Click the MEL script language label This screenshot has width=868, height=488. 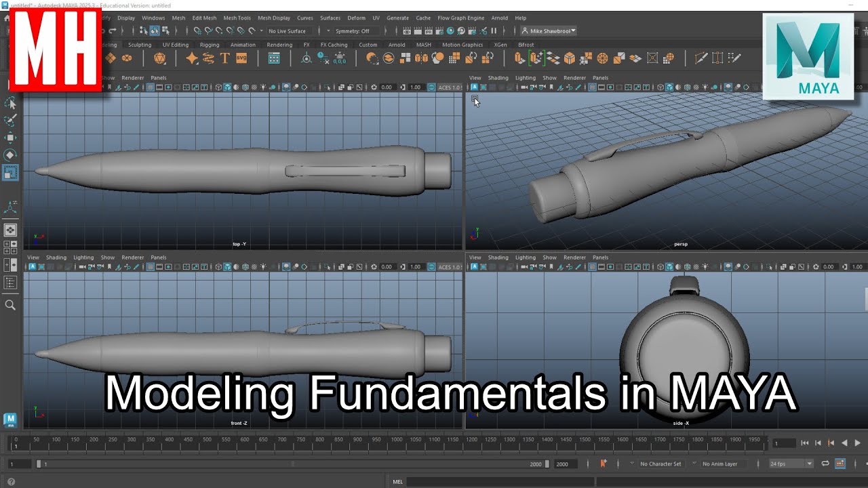point(398,482)
